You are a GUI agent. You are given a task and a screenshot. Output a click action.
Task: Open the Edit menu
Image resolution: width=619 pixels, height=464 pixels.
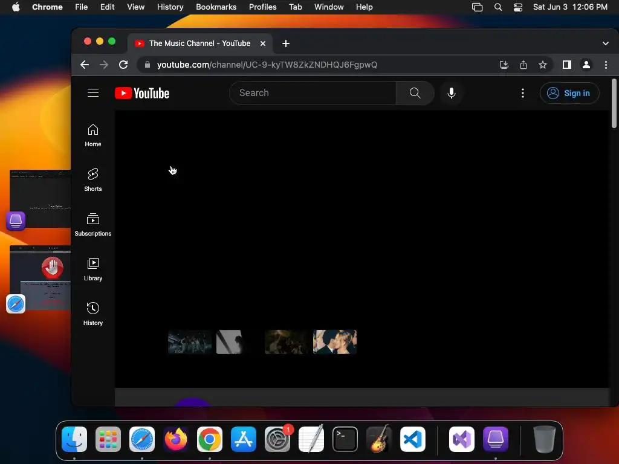pyautogui.click(x=108, y=7)
